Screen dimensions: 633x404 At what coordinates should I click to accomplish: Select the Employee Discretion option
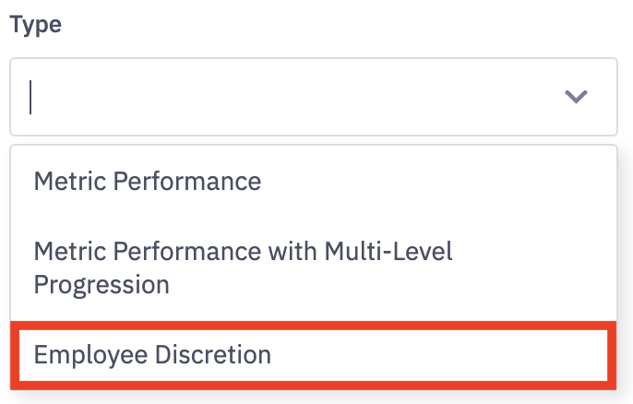point(152,354)
